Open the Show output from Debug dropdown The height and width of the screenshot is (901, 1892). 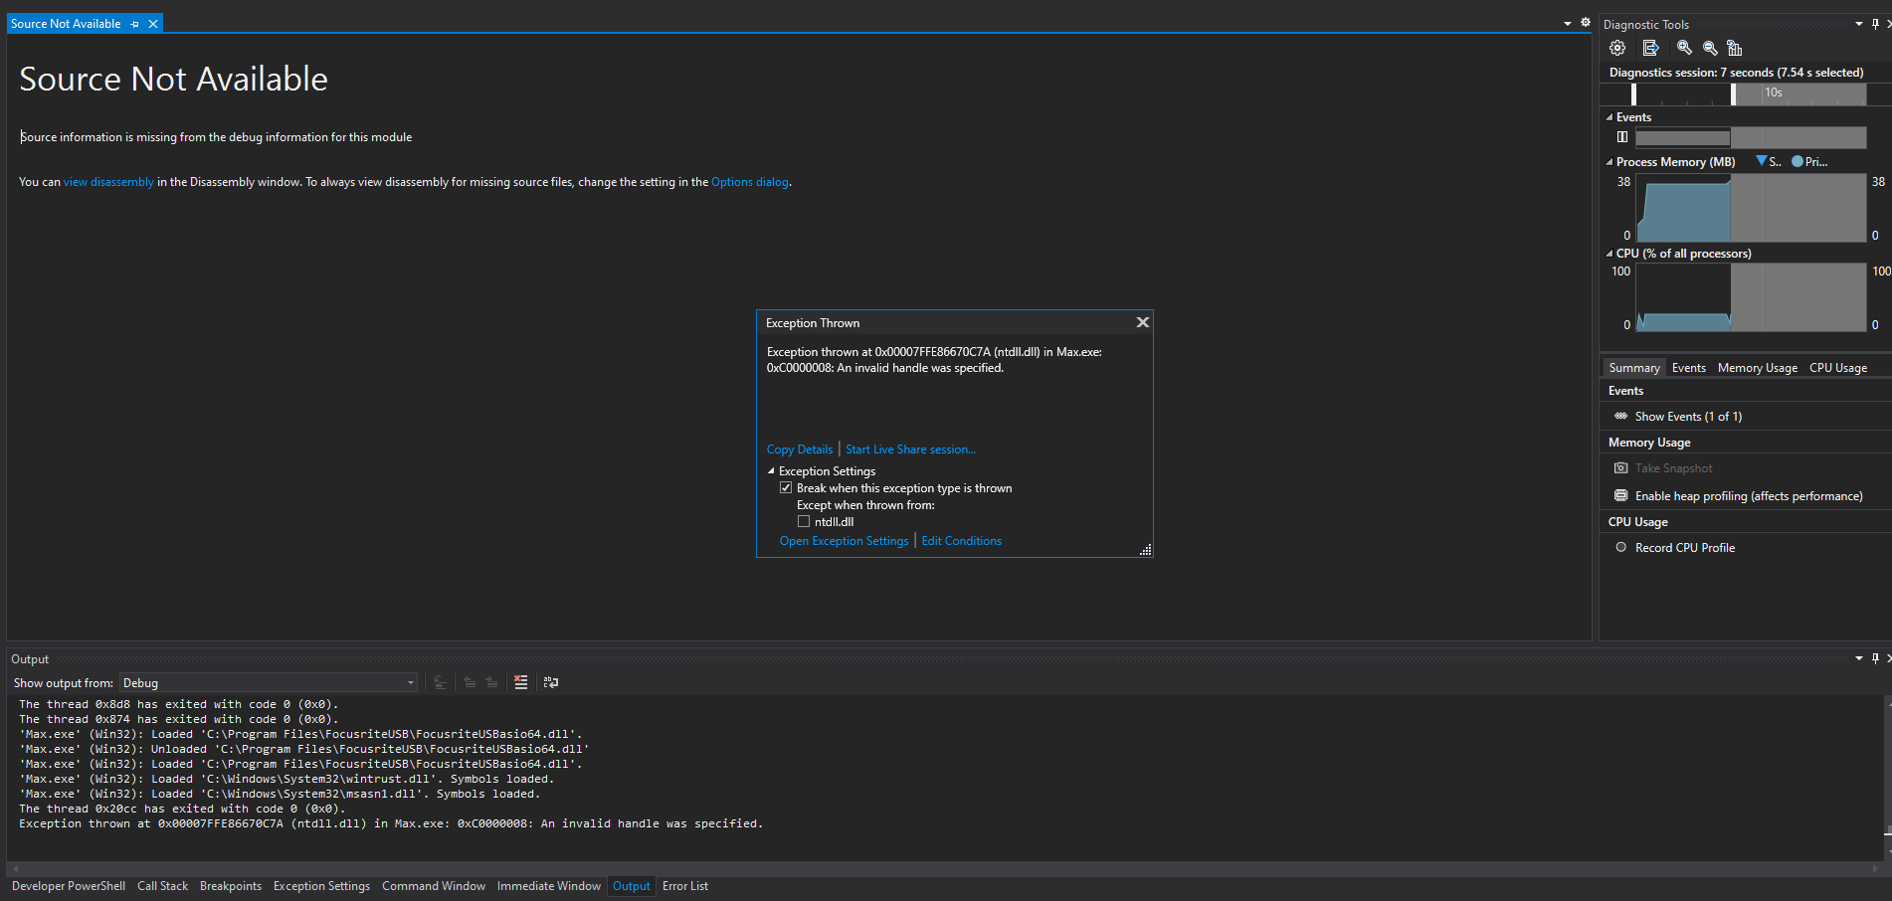[269, 683]
